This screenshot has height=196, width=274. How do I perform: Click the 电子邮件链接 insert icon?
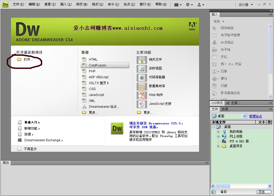pos(214,35)
